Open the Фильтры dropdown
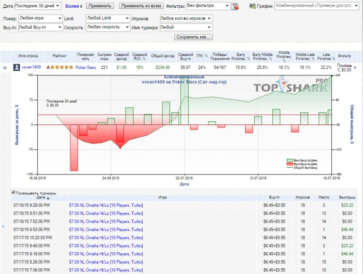Viewport: 363px width, 274px height. point(208,6)
